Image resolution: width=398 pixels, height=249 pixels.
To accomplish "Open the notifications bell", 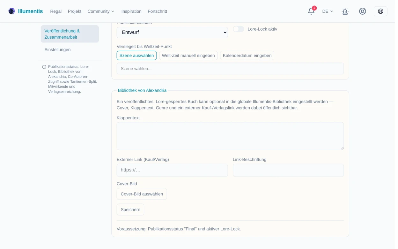I will point(311,11).
